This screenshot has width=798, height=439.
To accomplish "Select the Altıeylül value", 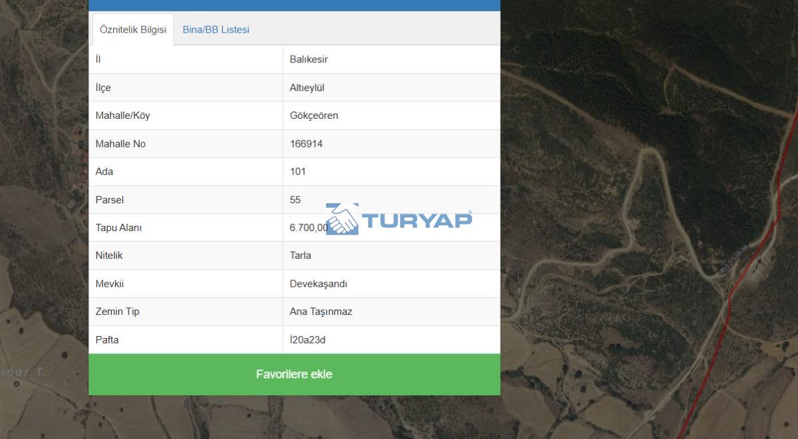I will coord(307,88).
